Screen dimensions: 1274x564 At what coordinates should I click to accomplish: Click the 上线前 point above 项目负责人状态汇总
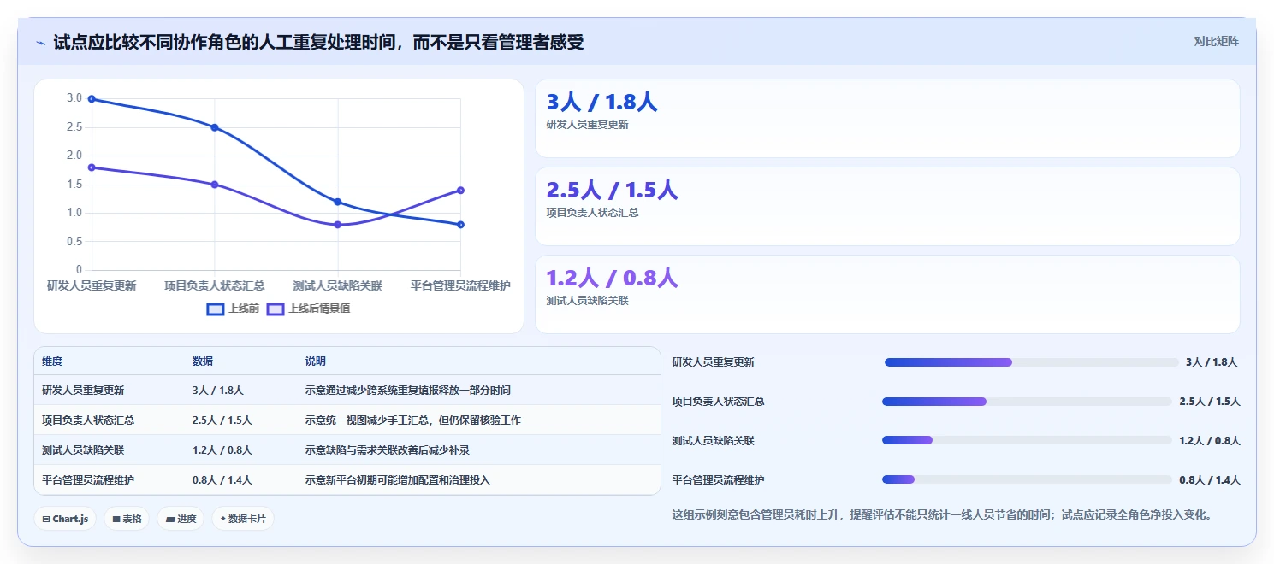tap(215, 127)
